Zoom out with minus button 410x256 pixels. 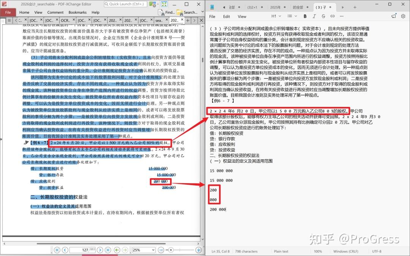tap(161, 250)
